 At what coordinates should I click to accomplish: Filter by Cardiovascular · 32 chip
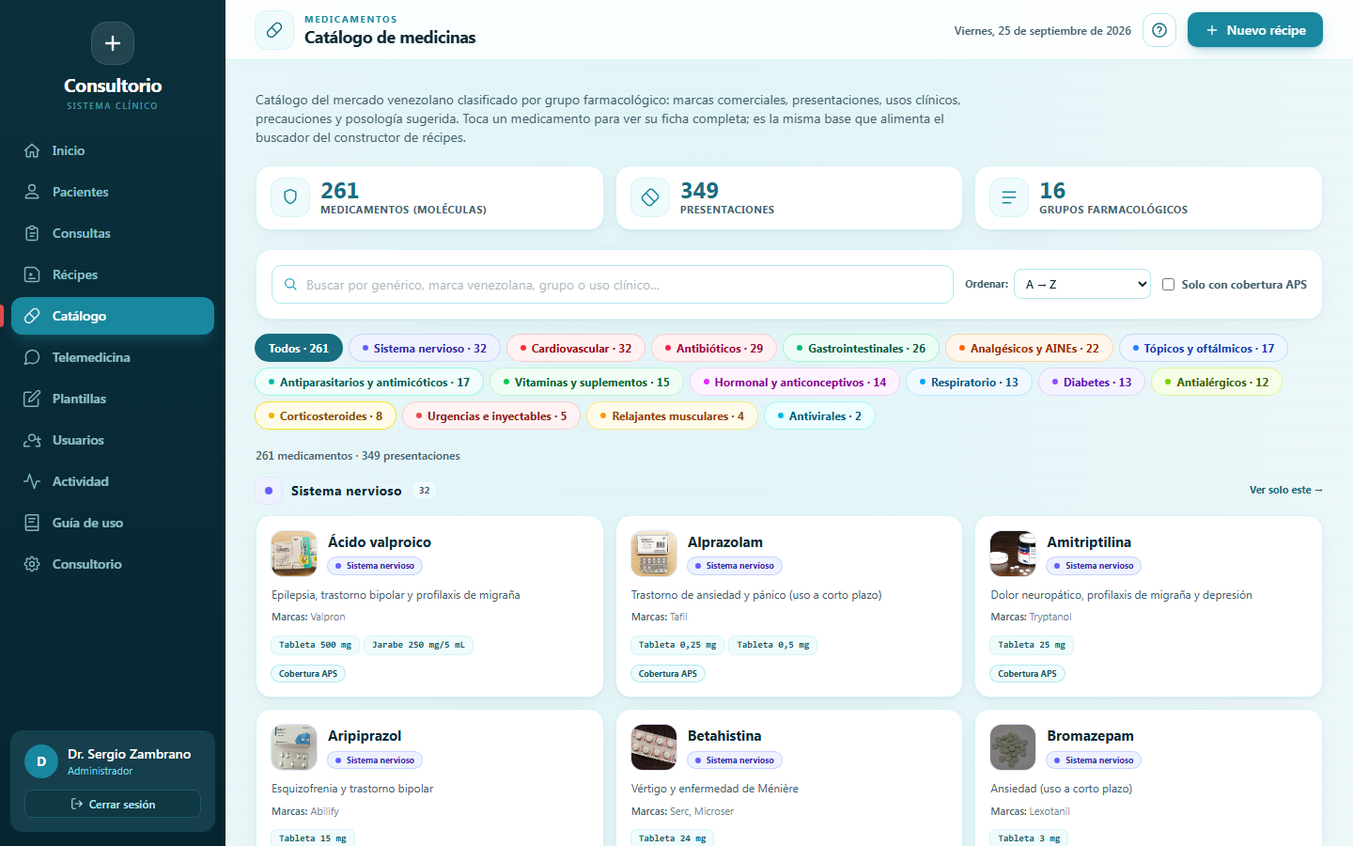[575, 348]
